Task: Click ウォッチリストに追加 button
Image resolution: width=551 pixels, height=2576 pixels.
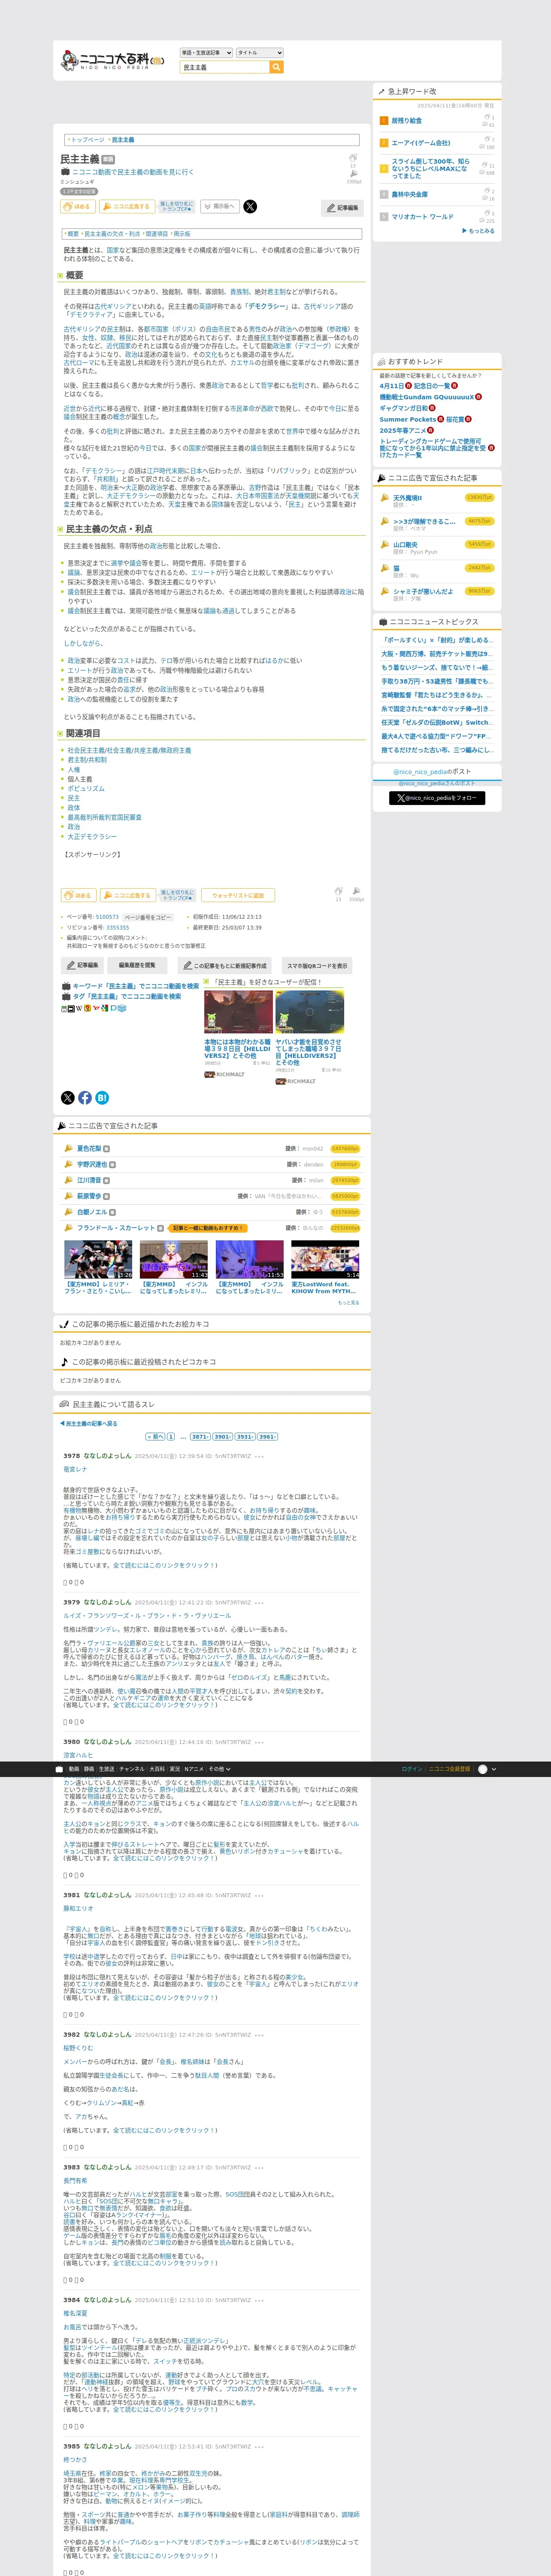Action: click(x=238, y=896)
